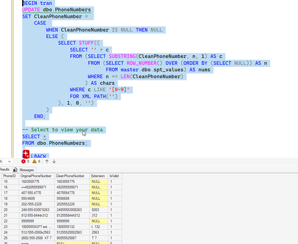Go to next issue with down arrow

click(54, 161)
